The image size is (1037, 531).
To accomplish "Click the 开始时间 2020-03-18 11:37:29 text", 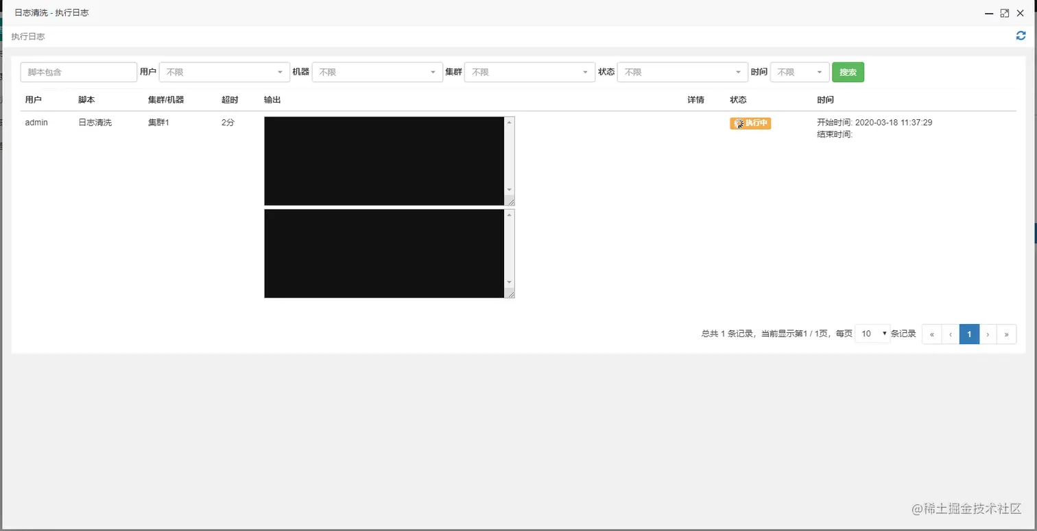I will pyautogui.click(x=874, y=123).
